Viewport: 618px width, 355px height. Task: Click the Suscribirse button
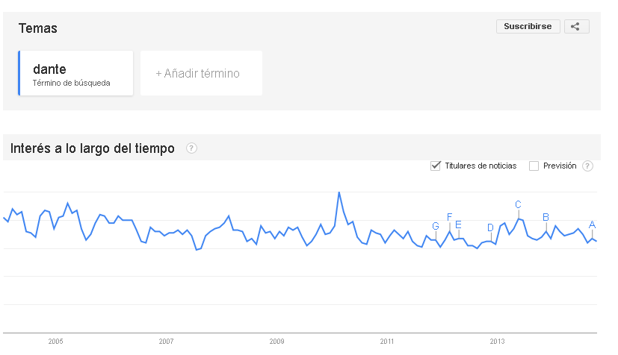click(528, 26)
